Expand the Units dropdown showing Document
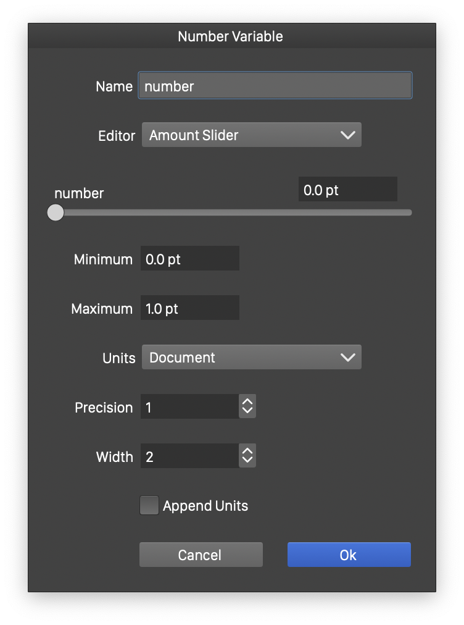 pos(251,358)
